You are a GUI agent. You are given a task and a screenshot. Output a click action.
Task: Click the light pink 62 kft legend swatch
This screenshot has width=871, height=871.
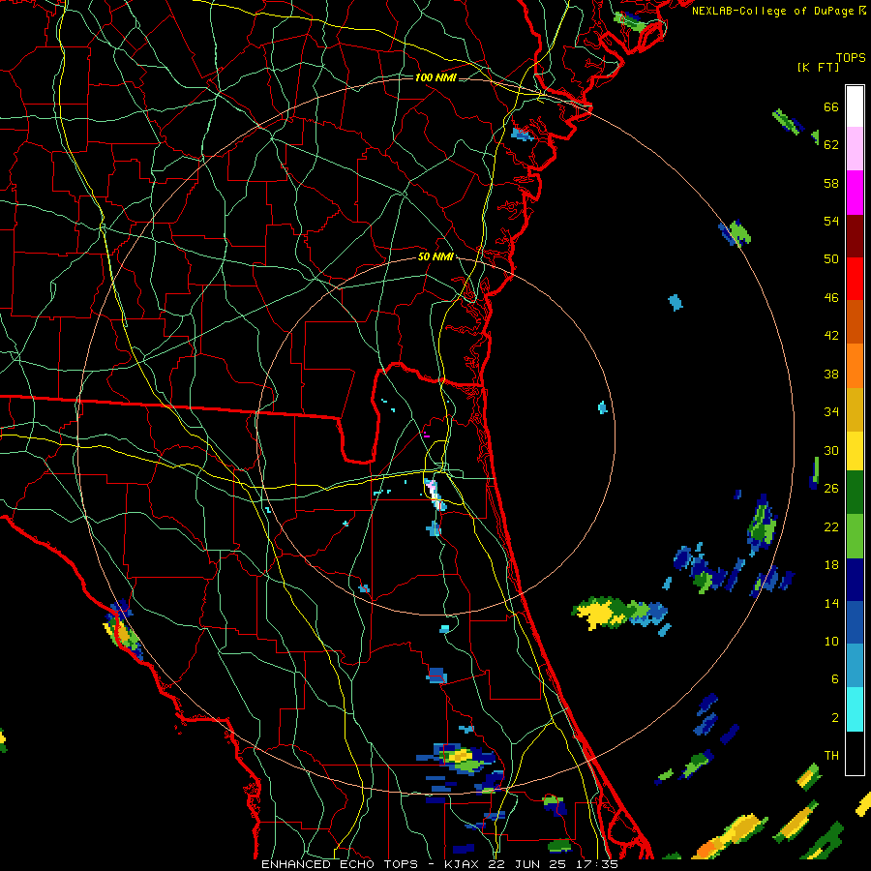(855, 148)
